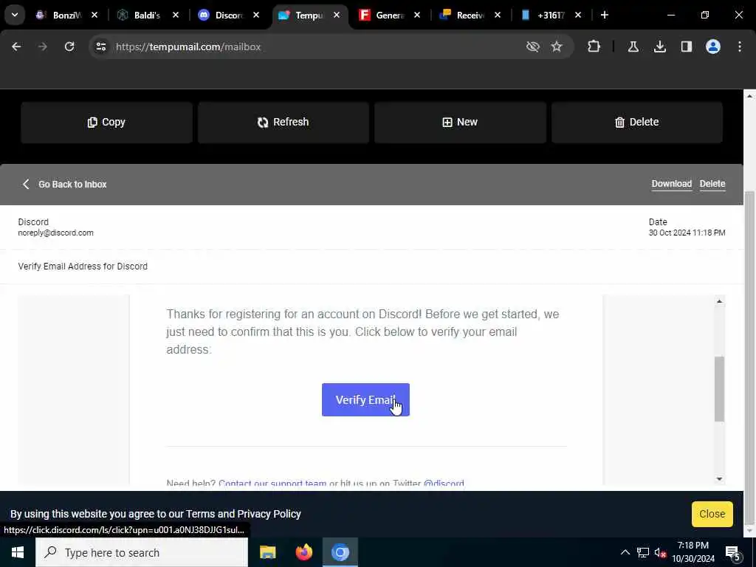
Task: Go forward with the browser arrow
Action: click(42, 47)
